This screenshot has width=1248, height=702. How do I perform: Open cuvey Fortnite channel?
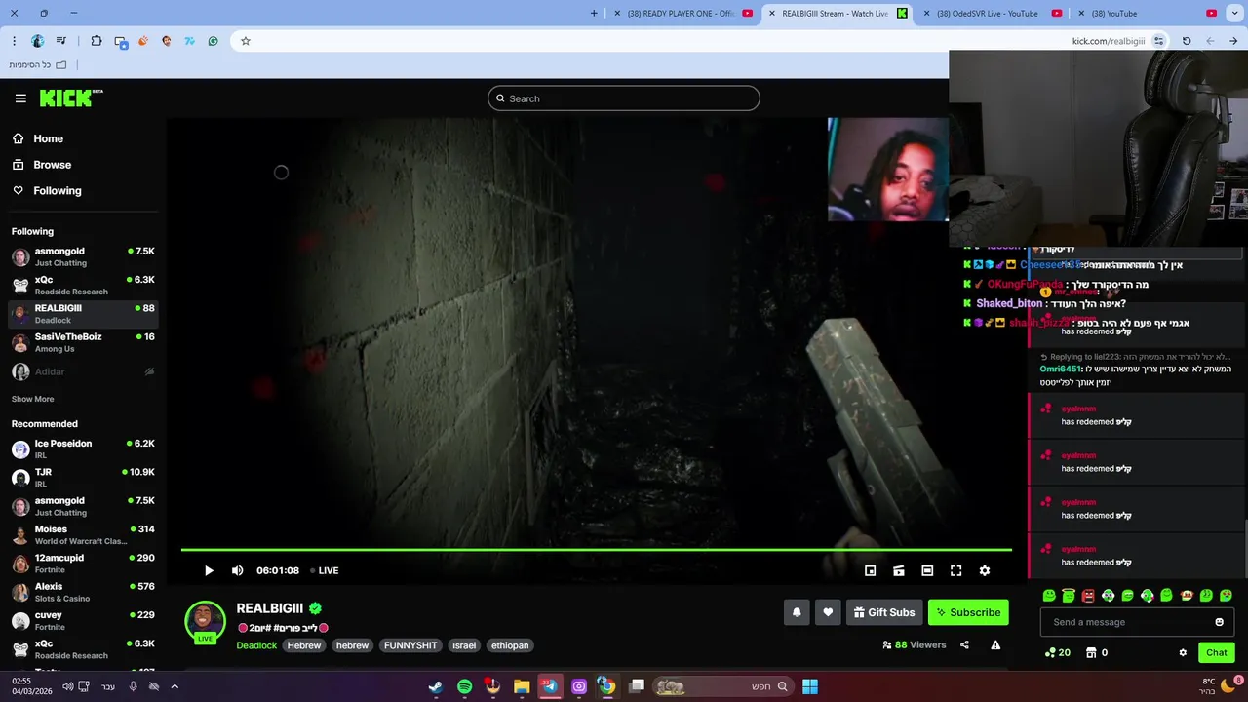tap(83, 621)
